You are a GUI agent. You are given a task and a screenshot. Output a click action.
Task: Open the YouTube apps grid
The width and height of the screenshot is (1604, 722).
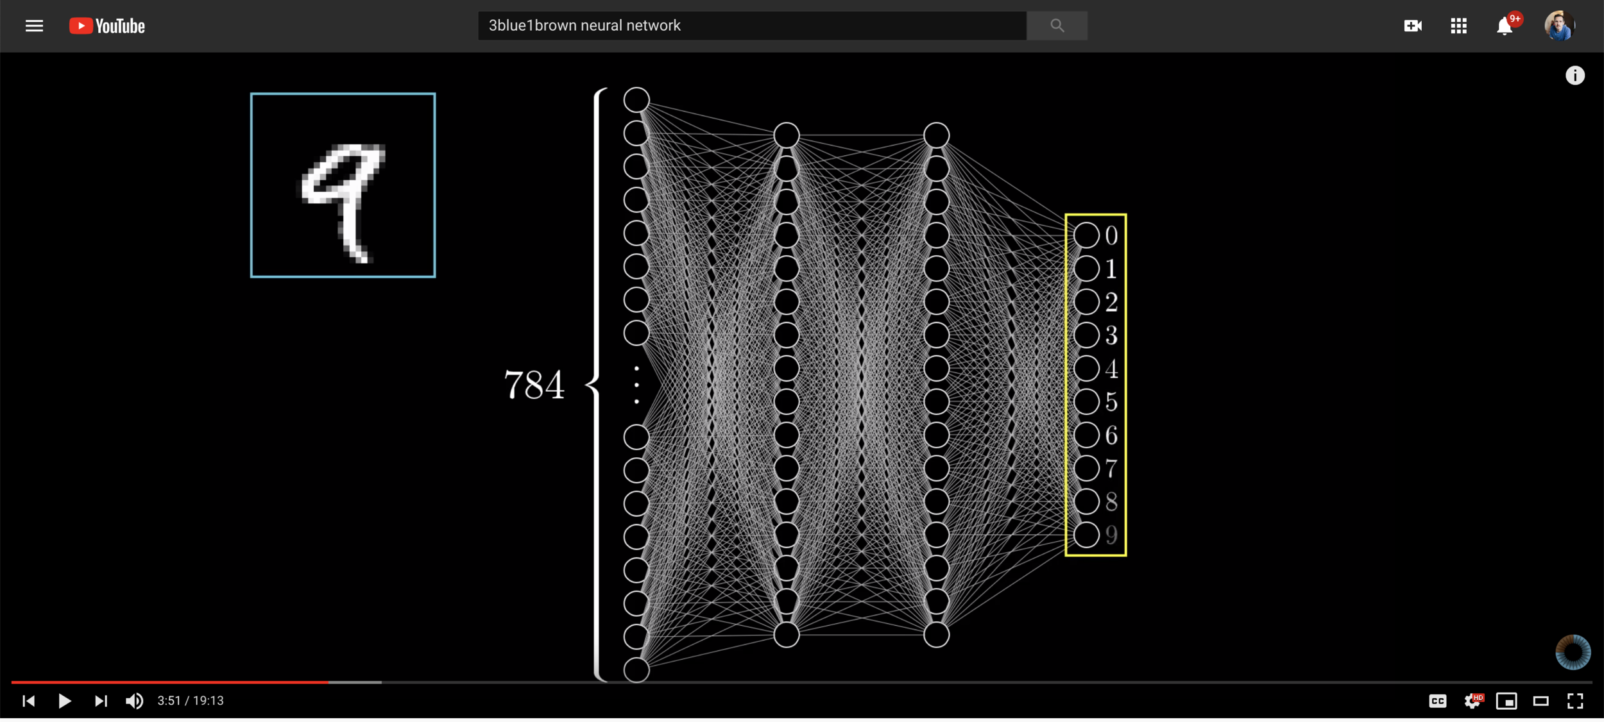click(x=1458, y=26)
